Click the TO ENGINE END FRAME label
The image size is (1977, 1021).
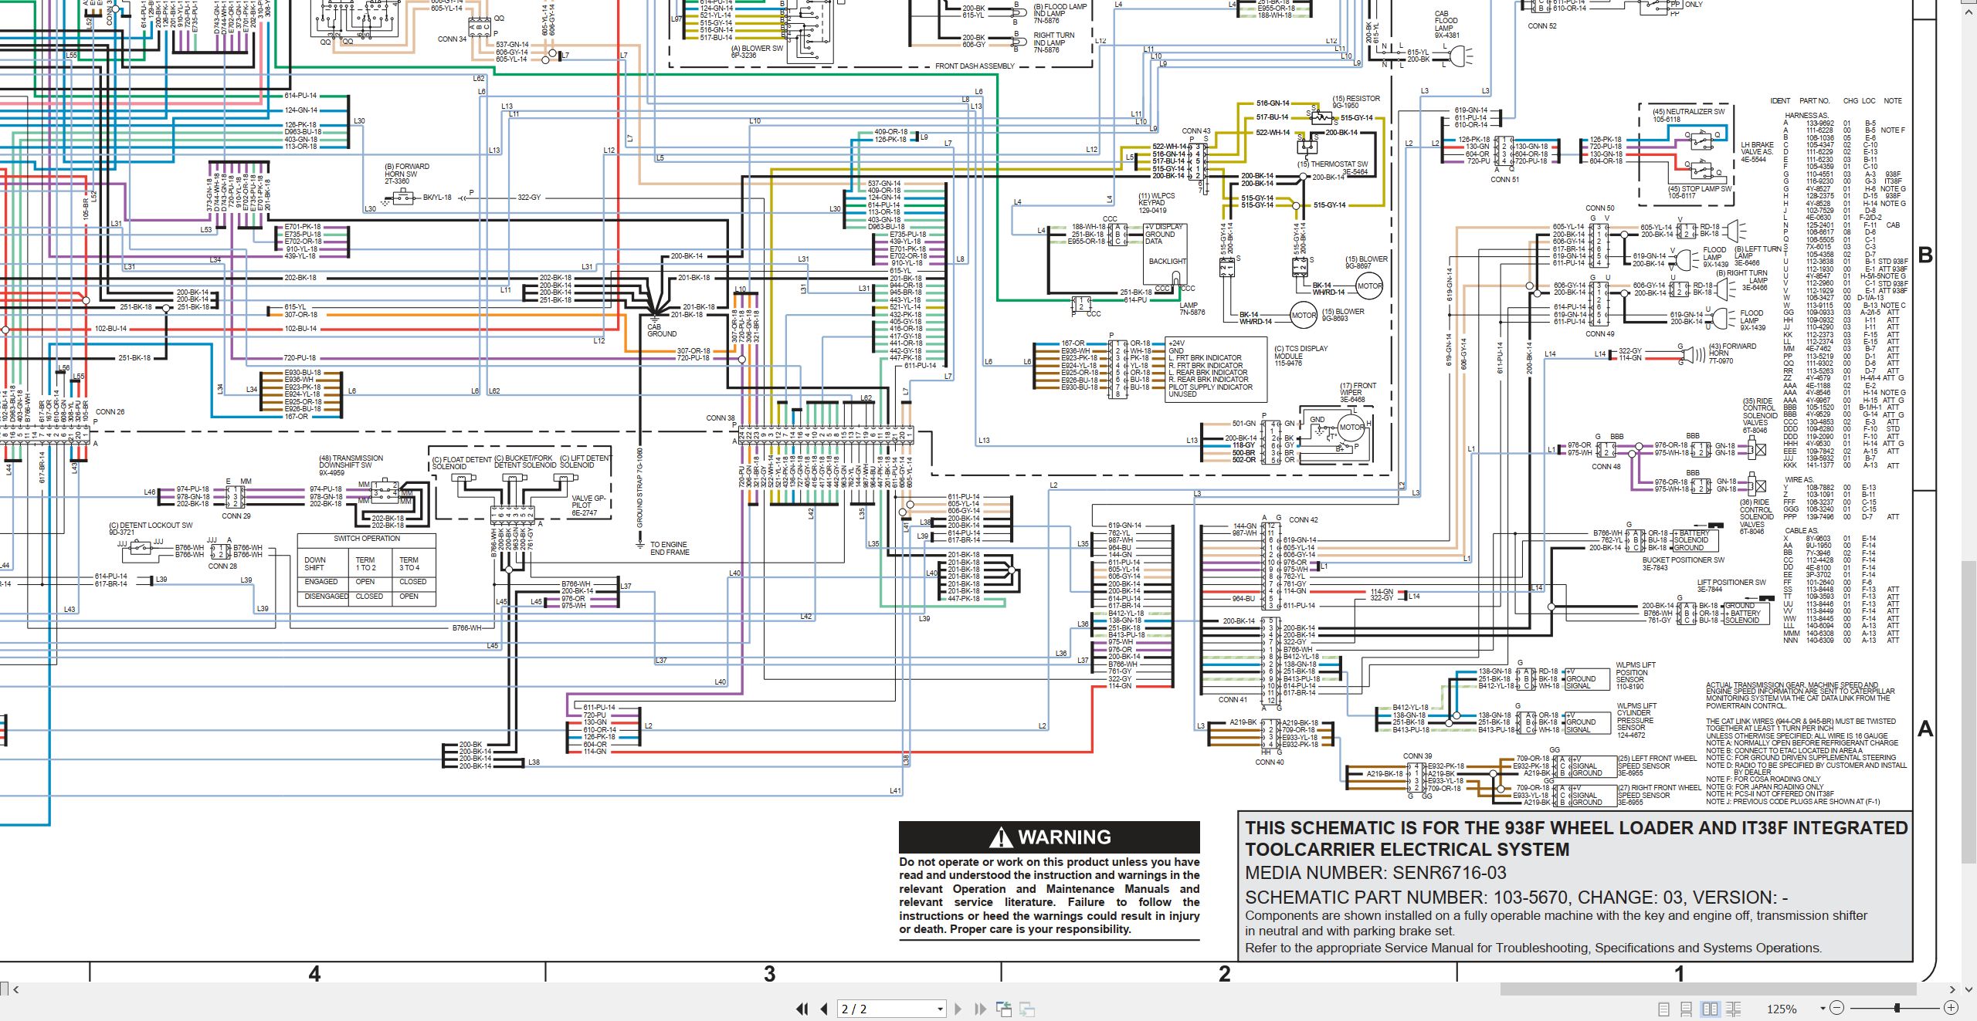tap(670, 549)
